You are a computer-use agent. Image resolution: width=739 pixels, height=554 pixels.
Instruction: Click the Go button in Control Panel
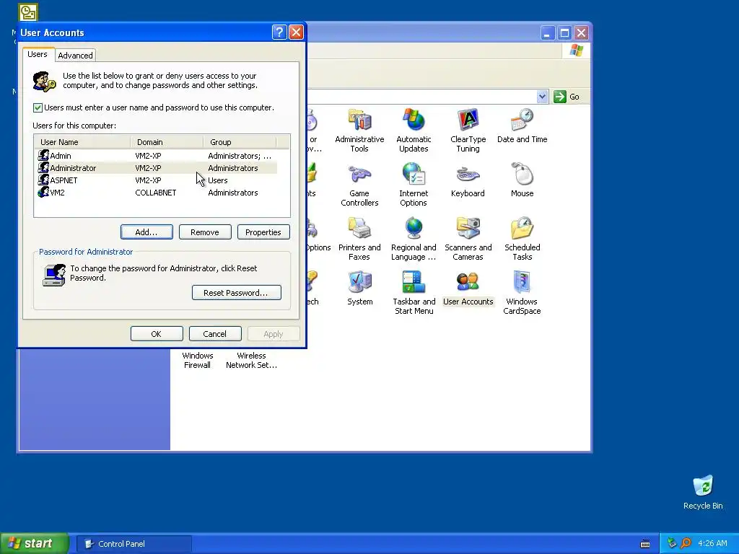(x=567, y=97)
